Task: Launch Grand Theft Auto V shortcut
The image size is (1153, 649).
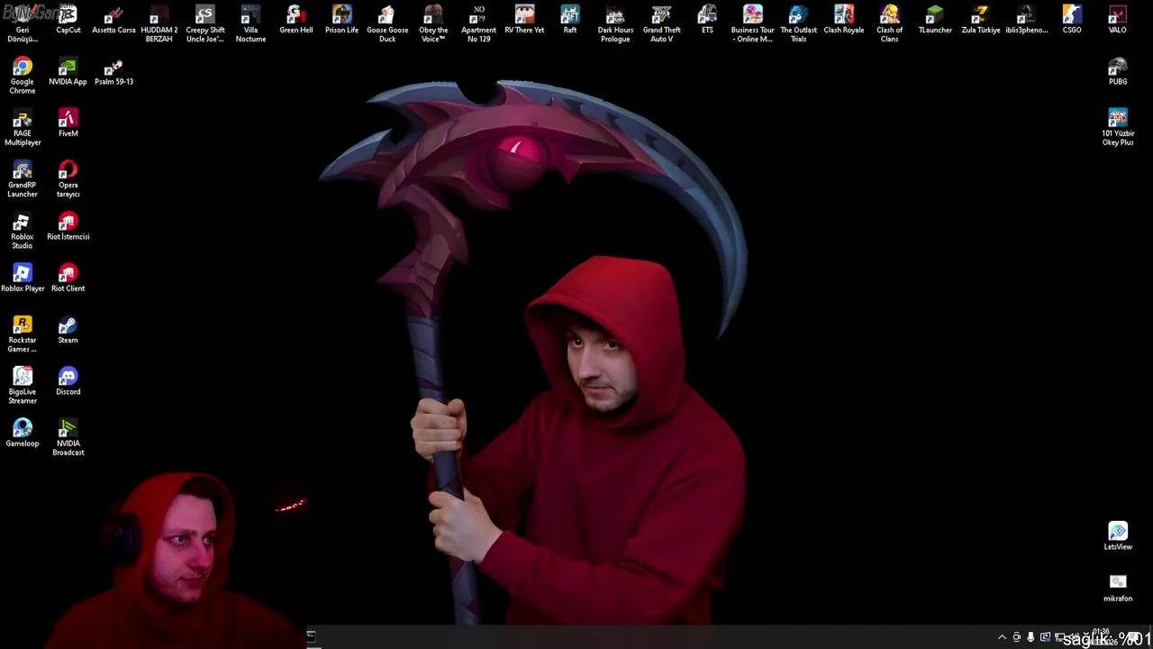Action: [x=661, y=23]
